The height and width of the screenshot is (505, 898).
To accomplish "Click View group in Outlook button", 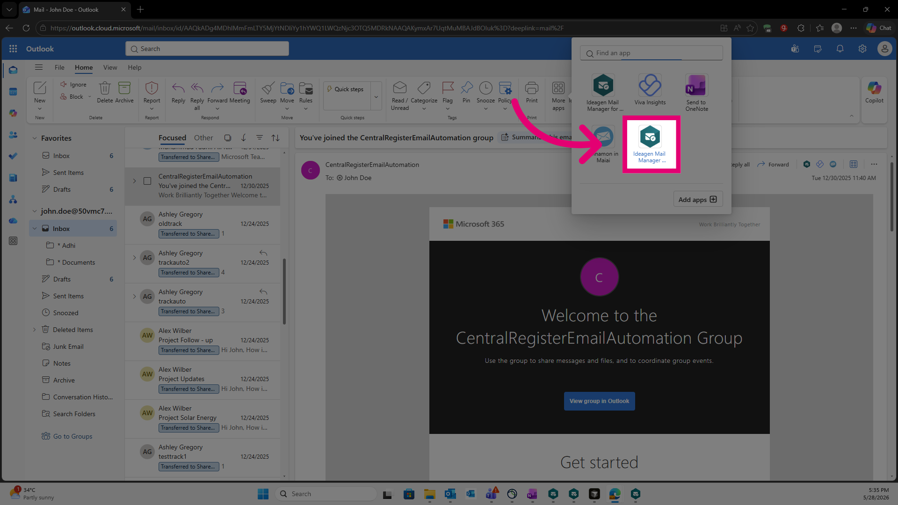I will pos(599,401).
